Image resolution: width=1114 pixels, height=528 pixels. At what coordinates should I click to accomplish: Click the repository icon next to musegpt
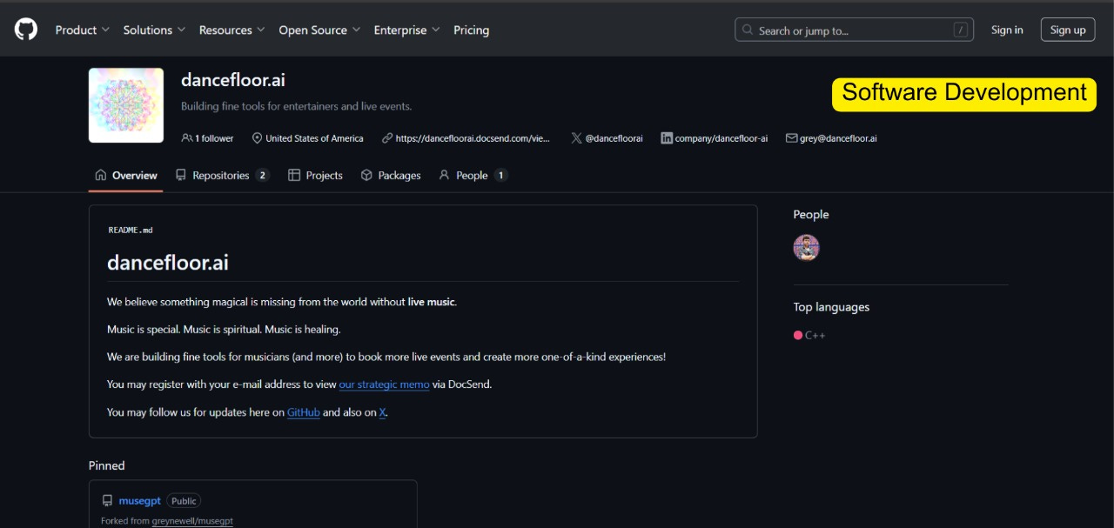(107, 501)
